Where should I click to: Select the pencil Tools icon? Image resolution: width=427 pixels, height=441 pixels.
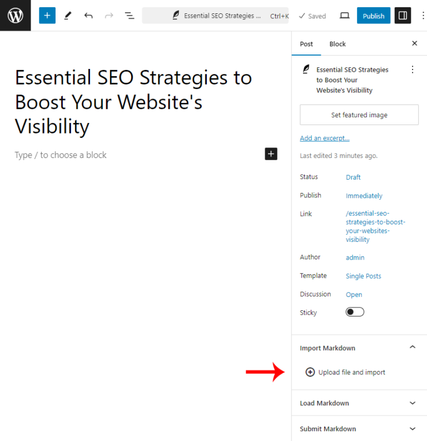68,16
